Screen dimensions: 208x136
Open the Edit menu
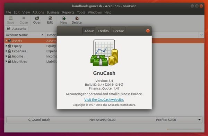pos(17,12)
